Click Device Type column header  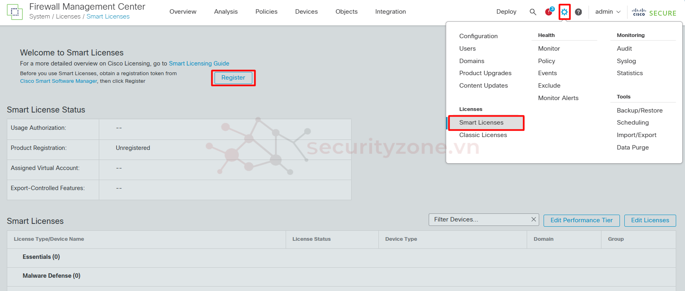[401, 239]
